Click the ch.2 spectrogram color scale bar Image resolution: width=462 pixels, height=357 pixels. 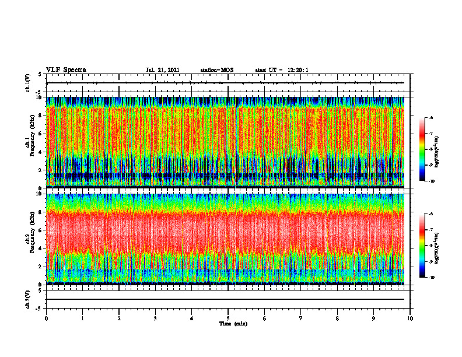point(422,246)
